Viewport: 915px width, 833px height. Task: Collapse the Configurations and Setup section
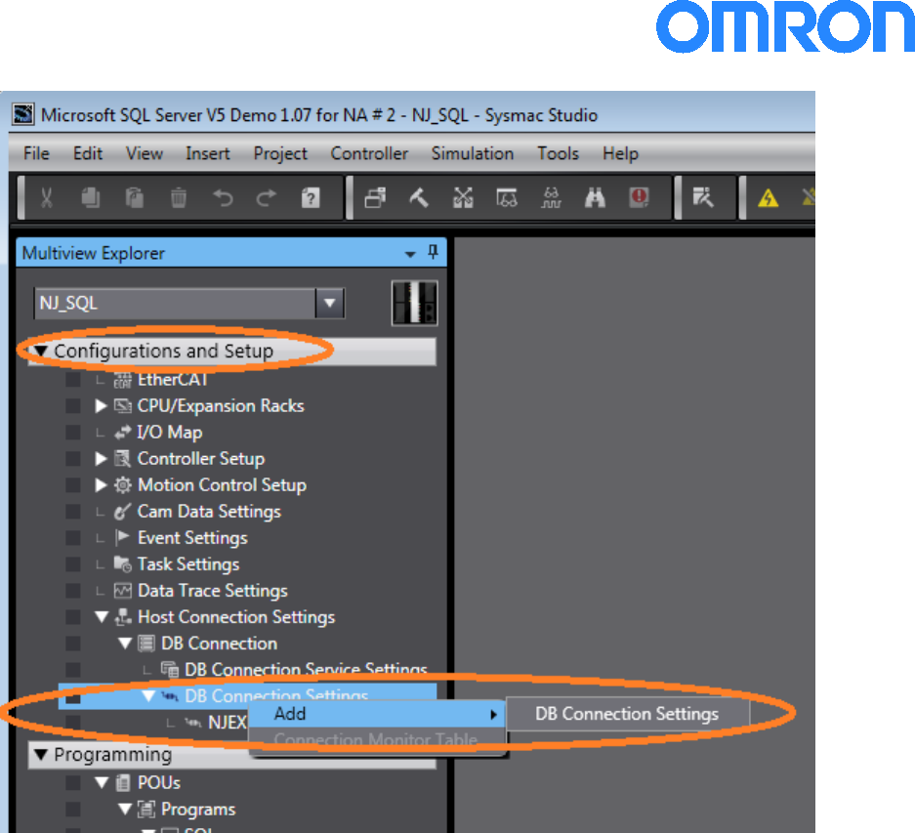(40, 351)
